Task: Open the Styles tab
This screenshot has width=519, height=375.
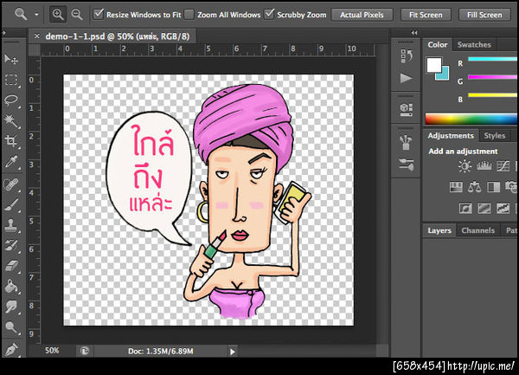Action: coord(495,136)
